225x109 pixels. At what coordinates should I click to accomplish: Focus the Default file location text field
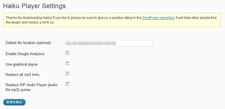click(134, 43)
